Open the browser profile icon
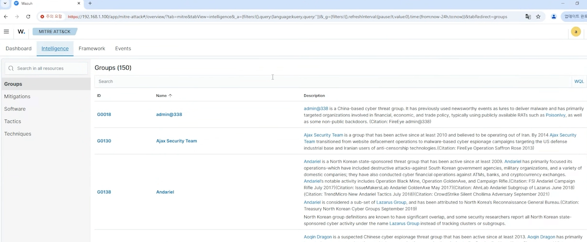 pyautogui.click(x=553, y=16)
